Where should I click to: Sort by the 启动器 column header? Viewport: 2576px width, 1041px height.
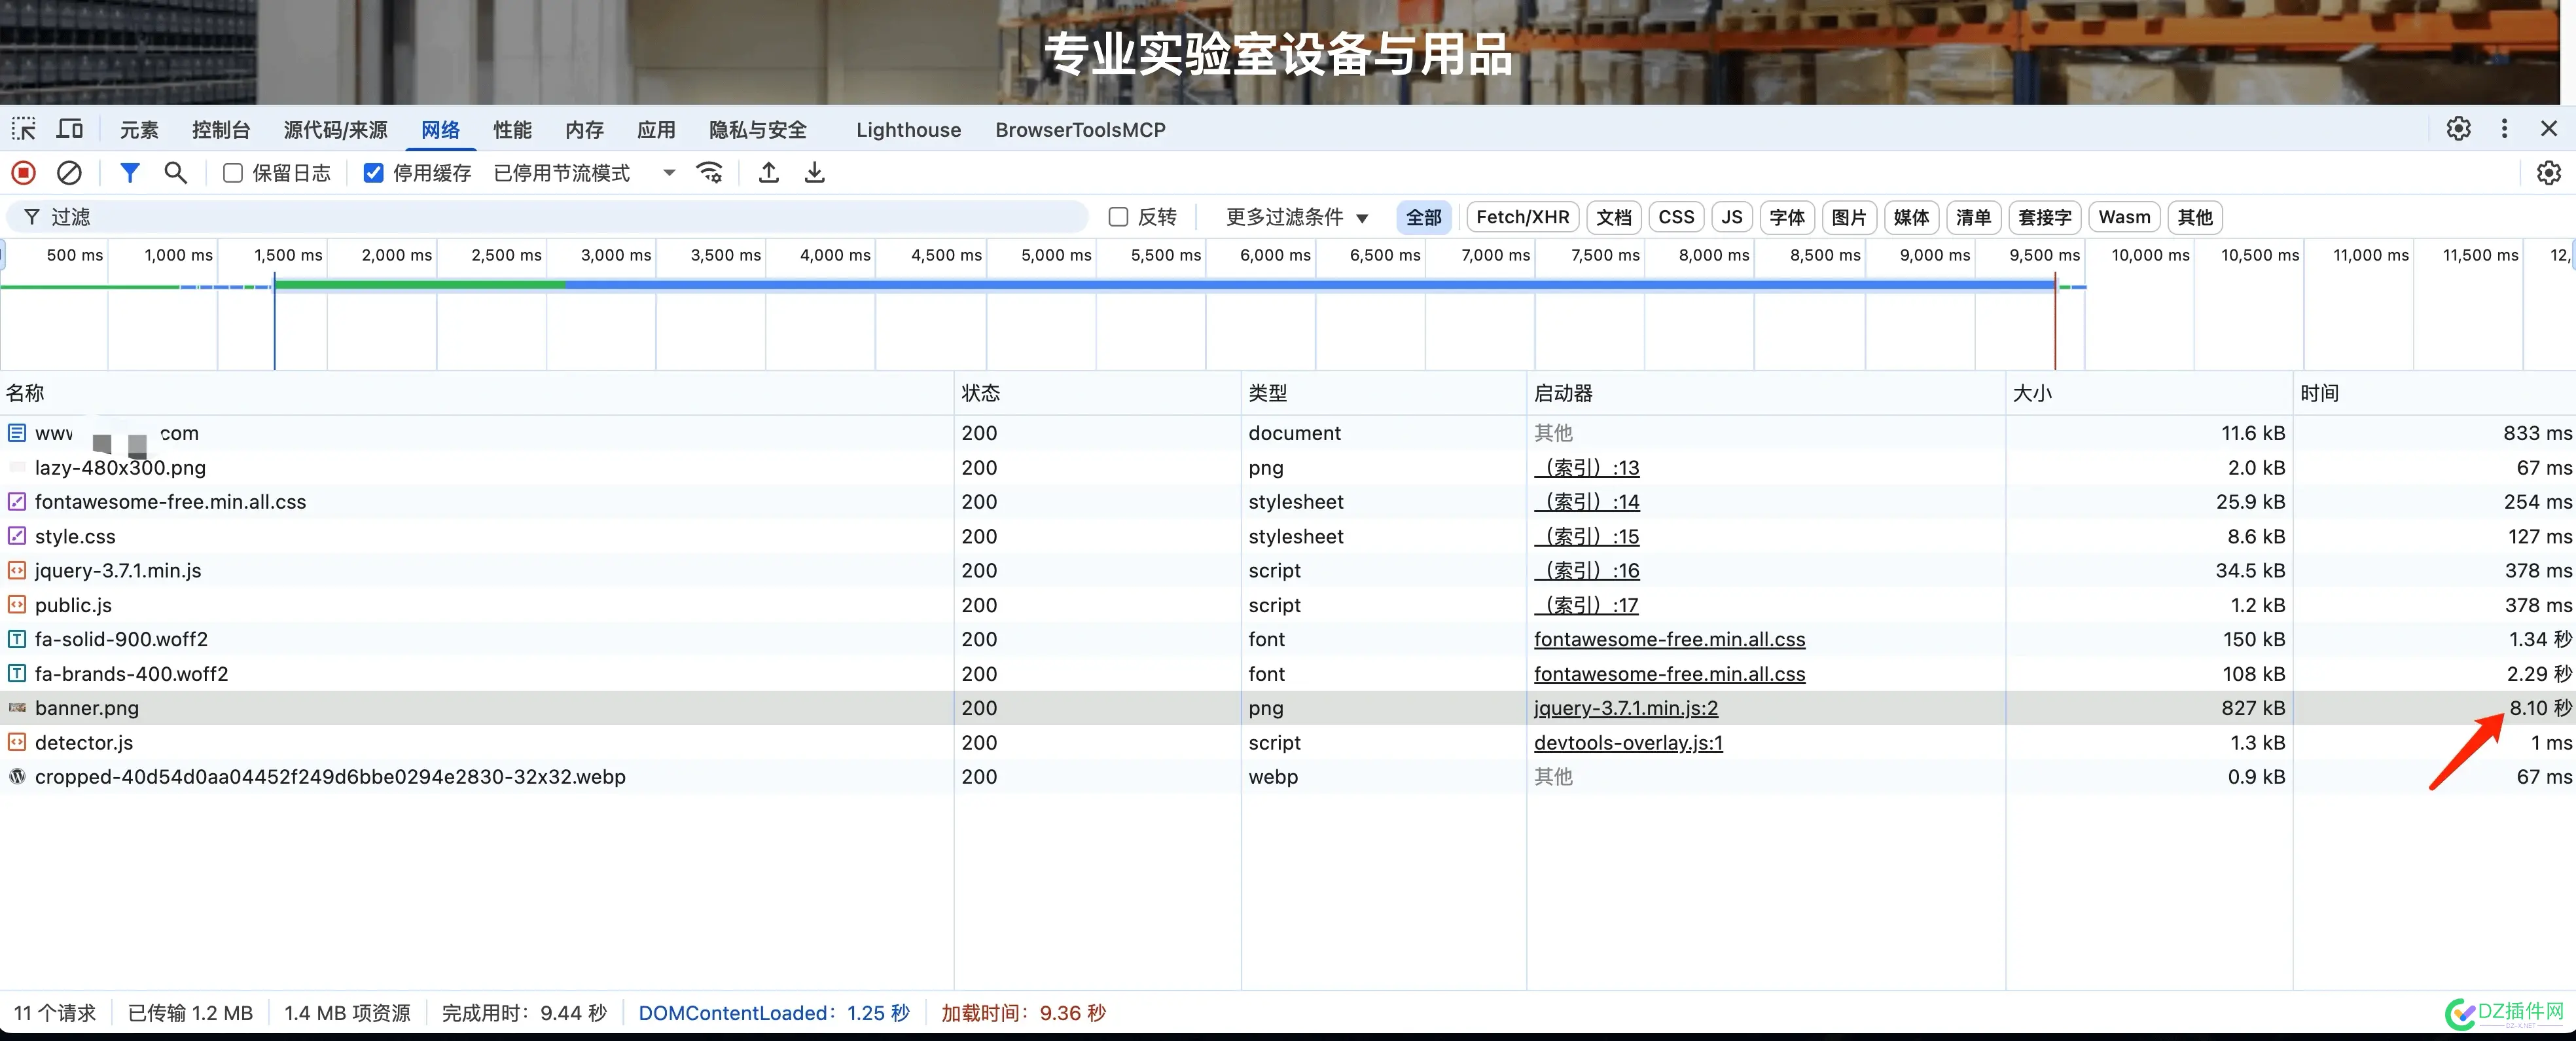point(1766,393)
